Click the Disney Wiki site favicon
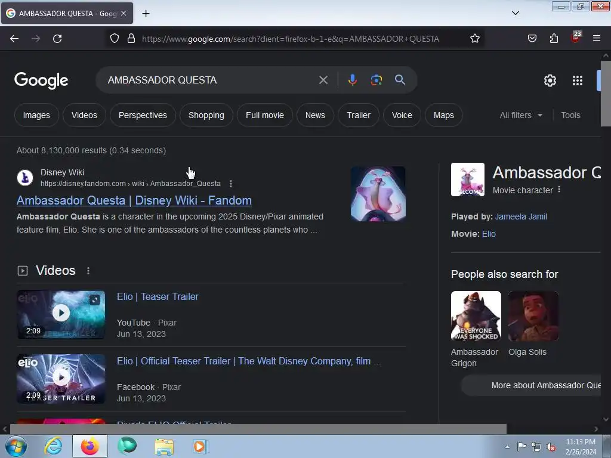 [x=25, y=178]
